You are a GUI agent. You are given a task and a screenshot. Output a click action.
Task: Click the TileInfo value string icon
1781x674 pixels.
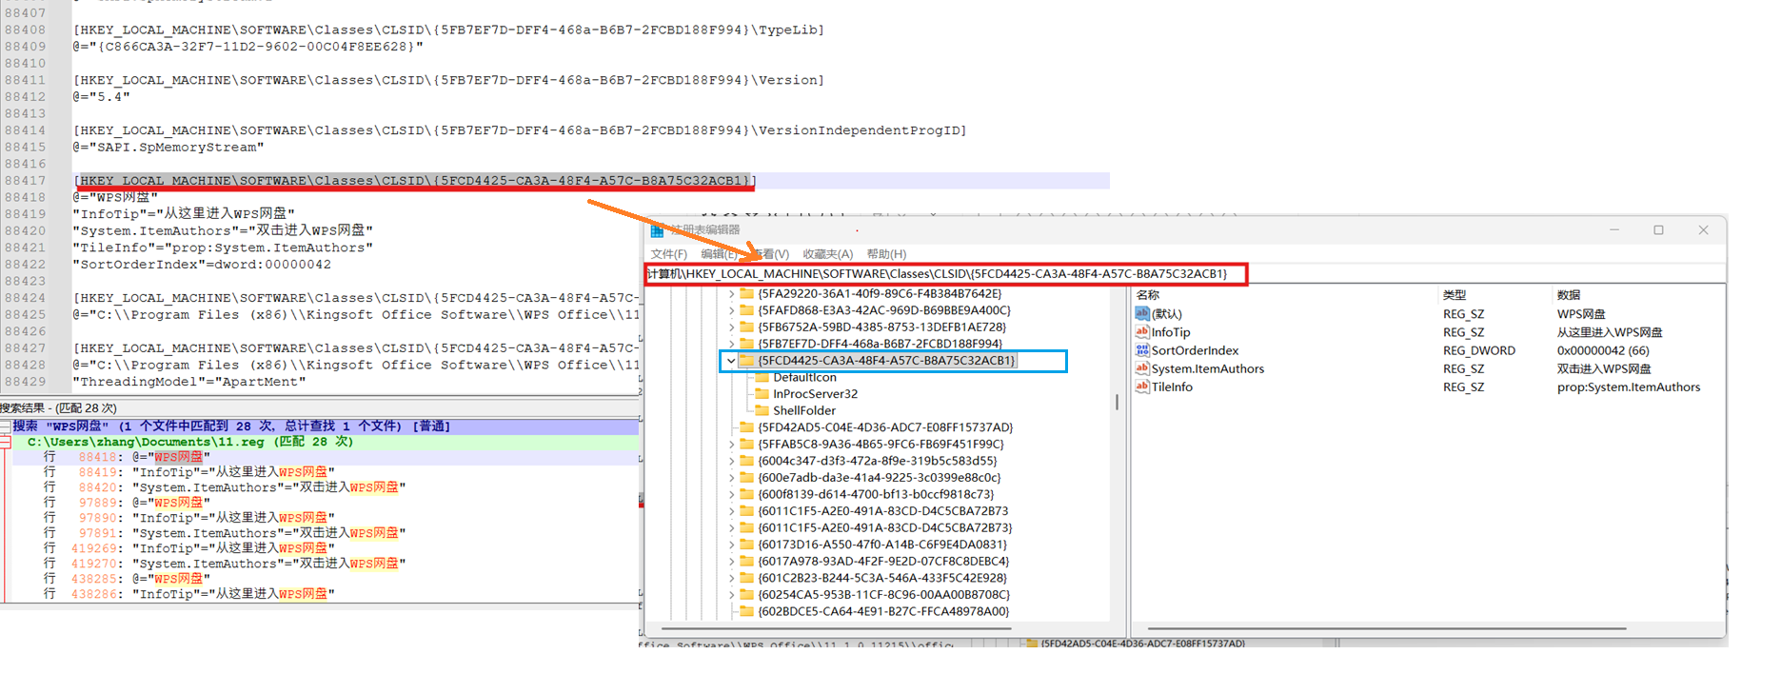[1142, 387]
